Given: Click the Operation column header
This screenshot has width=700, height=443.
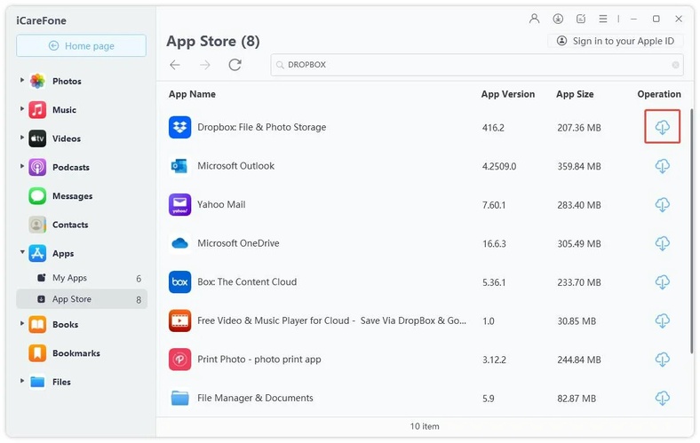Looking at the screenshot, I should tap(659, 94).
